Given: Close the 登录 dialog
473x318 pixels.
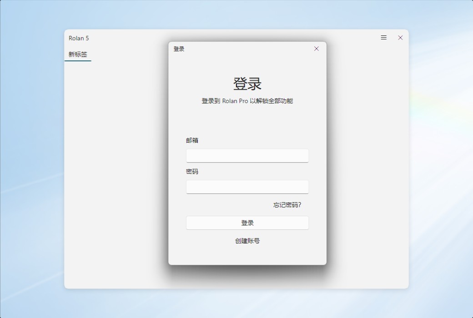Looking at the screenshot, I should pyautogui.click(x=316, y=49).
